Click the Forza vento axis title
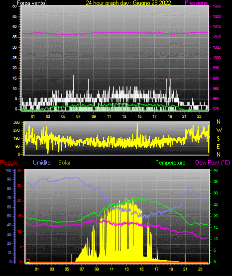 click(x=32, y=3)
